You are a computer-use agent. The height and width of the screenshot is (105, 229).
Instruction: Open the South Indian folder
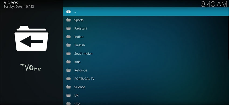[146, 54]
